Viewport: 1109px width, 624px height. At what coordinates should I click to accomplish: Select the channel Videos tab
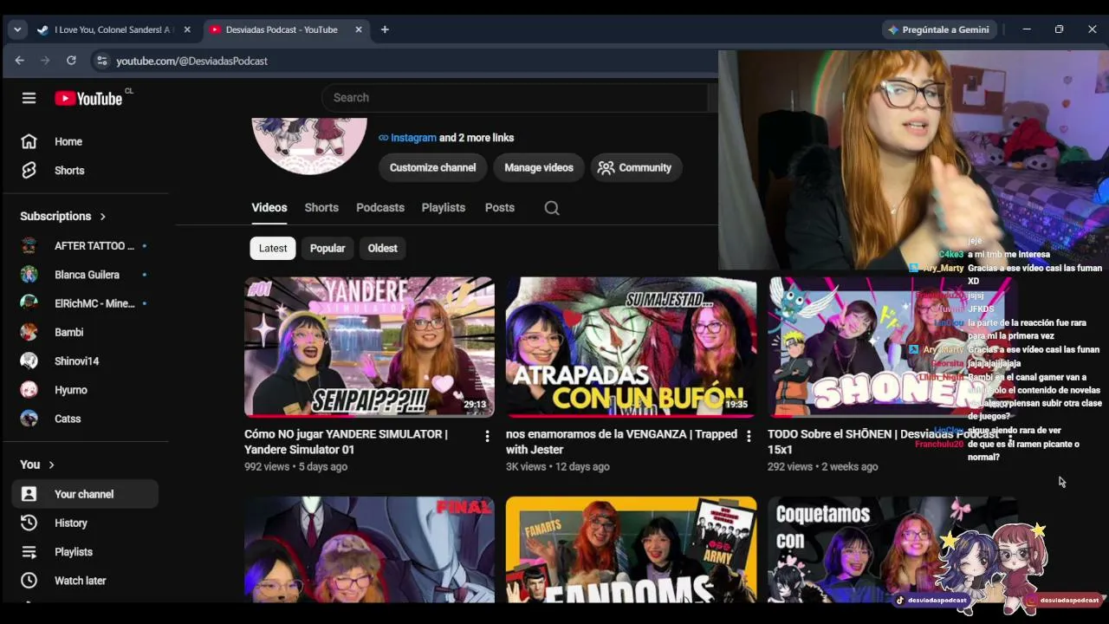click(269, 208)
